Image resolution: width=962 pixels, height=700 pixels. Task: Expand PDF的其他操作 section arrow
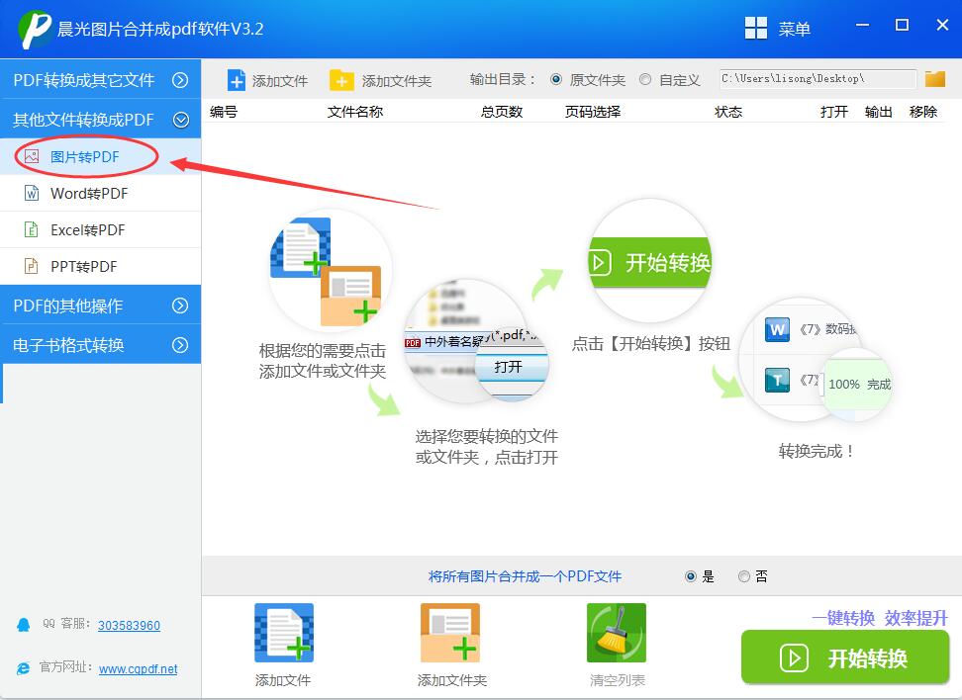point(180,306)
